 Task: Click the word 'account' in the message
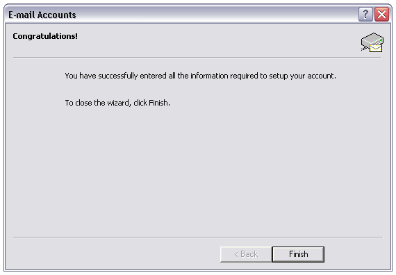(321, 76)
